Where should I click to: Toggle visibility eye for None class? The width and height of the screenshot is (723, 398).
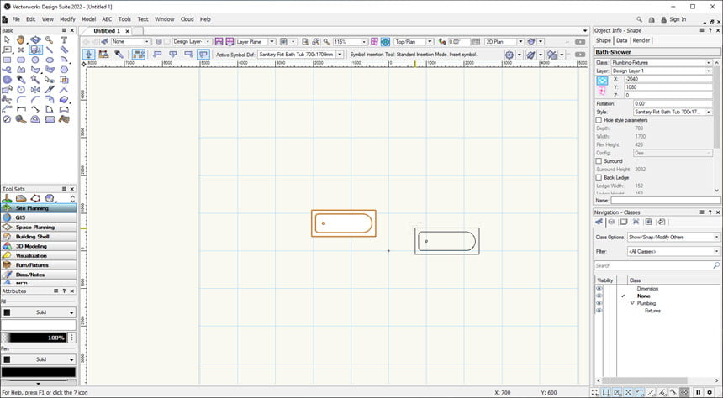[599, 296]
